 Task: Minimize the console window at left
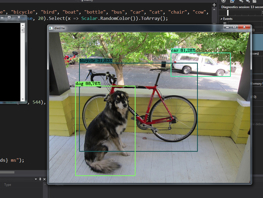pos(2,18)
